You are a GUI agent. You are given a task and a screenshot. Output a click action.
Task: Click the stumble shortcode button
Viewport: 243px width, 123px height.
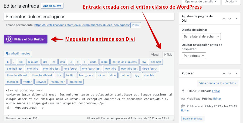pos(149,75)
